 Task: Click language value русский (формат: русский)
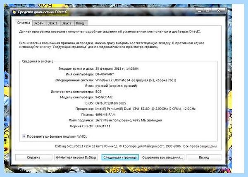(x=116, y=86)
